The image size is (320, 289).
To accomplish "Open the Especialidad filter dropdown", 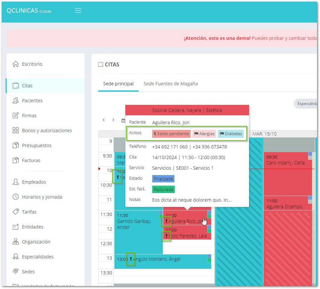I will [x=306, y=104].
